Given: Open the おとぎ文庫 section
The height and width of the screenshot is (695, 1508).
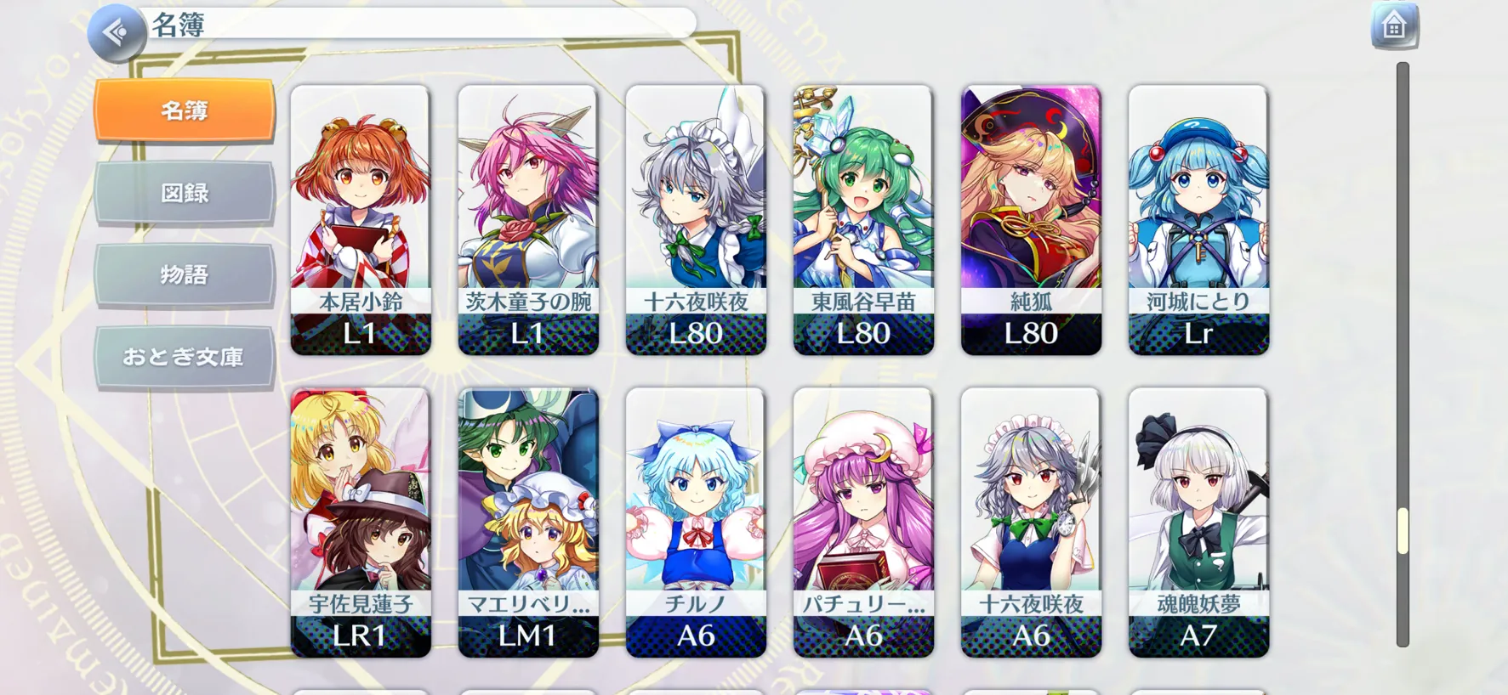Looking at the screenshot, I should click(x=185, y=357).
